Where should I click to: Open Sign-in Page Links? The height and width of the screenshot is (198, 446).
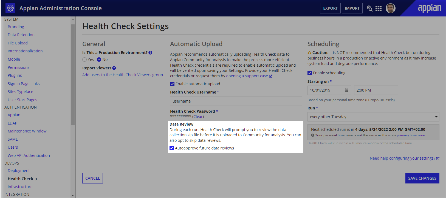coord(24,84)
